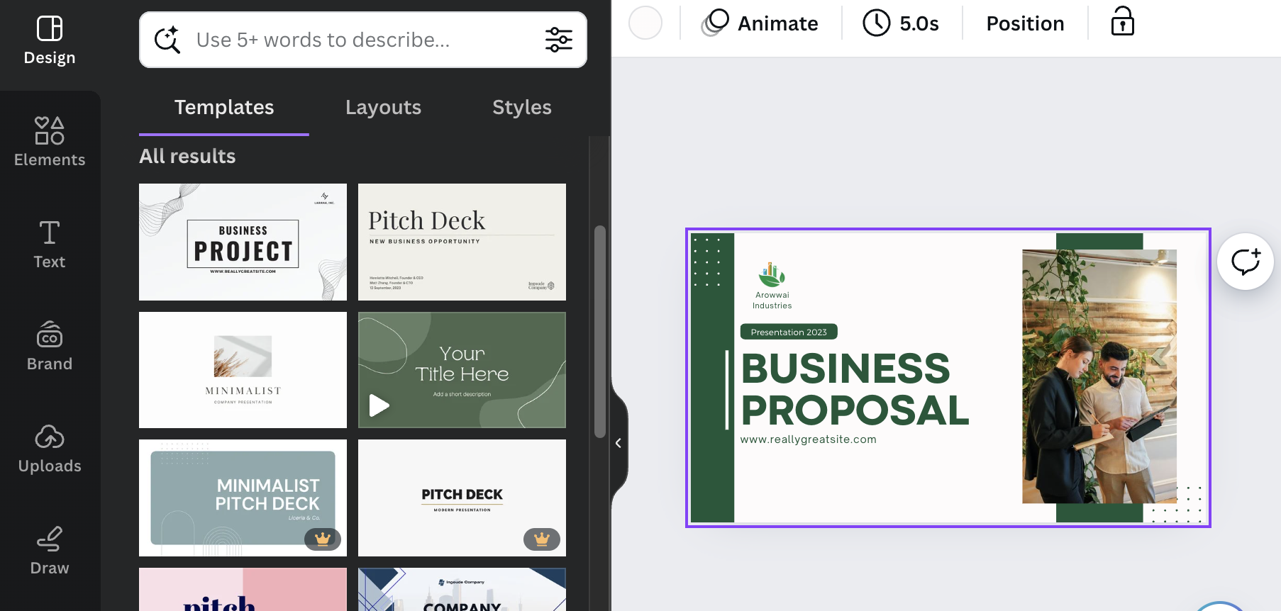The height and width of the screenshot is (611, 1281).
Task: Click the Animate button
Action: 760,23
